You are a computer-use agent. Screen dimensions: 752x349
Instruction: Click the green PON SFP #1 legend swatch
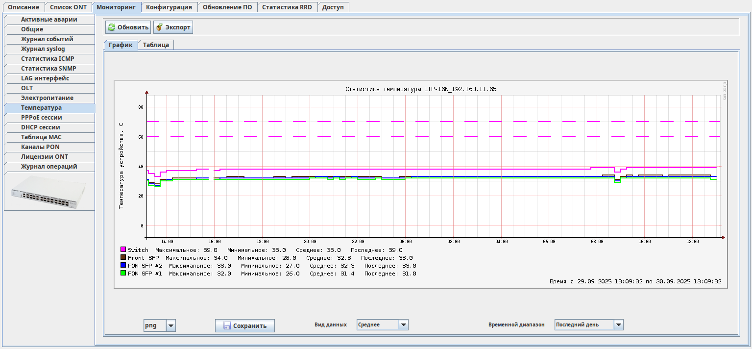(123, 273)
